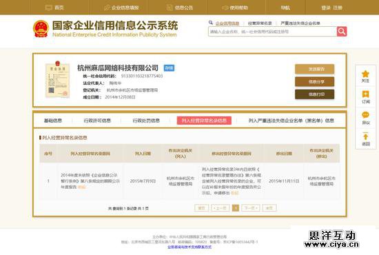Click listing date 2015年7月9日 cell
The image size is (379, 255).
[143, 181]
